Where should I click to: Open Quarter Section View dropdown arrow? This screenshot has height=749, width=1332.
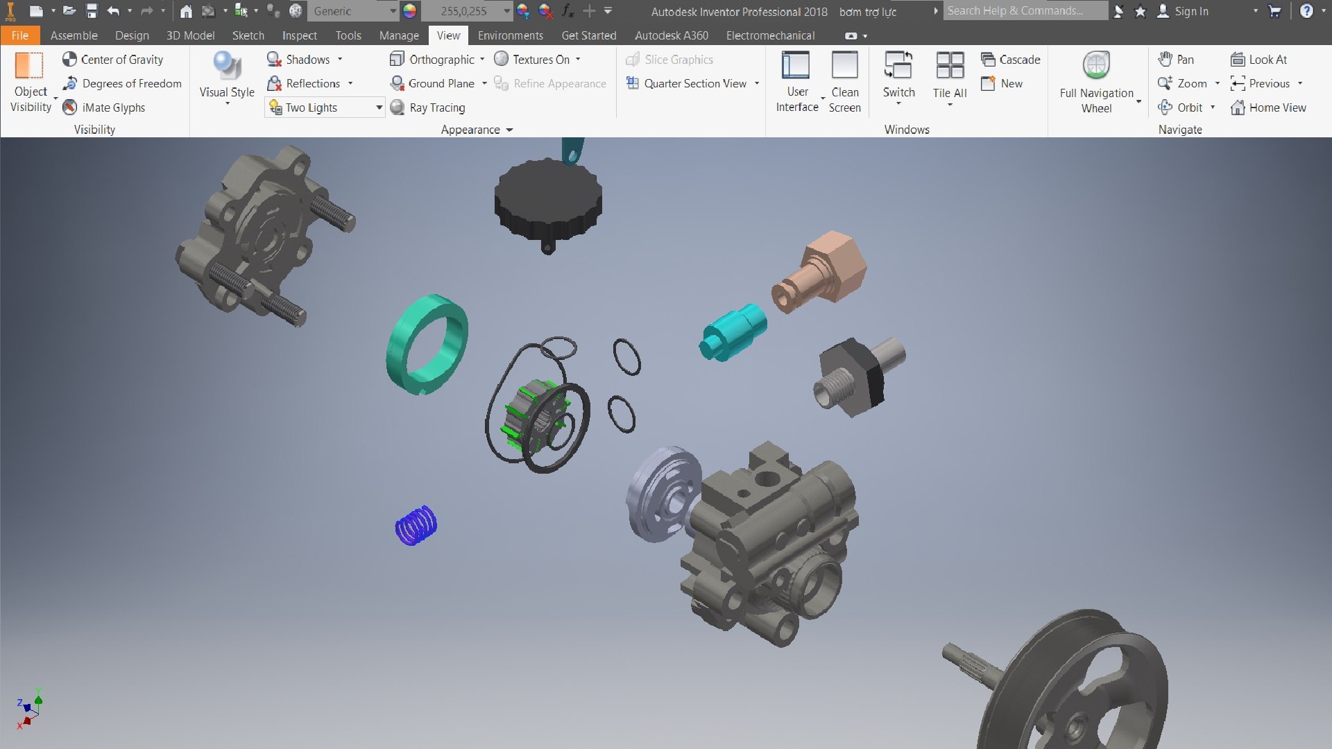(757, 83)
